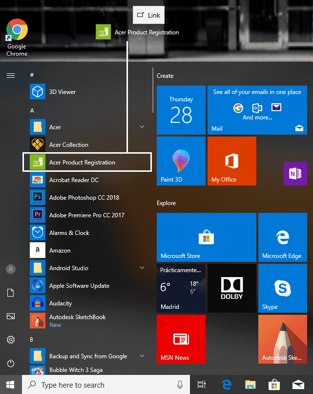Open Pictures from Start sidebar
This screenshot has width=313, height=394.
point(11,316)
